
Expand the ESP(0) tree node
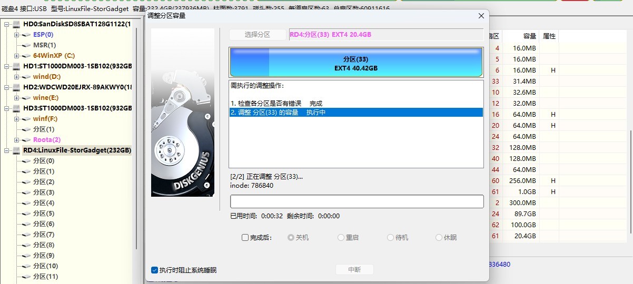(17, 35)
